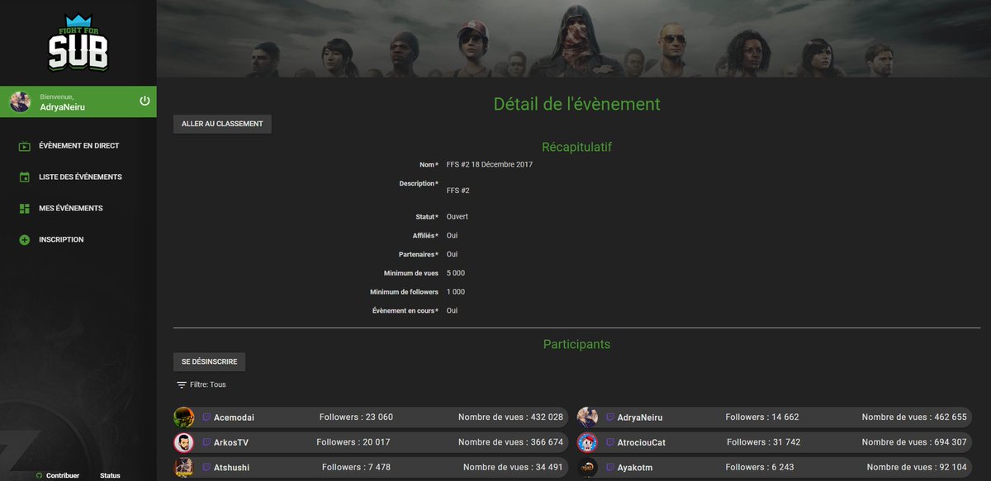Select INSCRIPTION in sidebar

pos(61,240)
